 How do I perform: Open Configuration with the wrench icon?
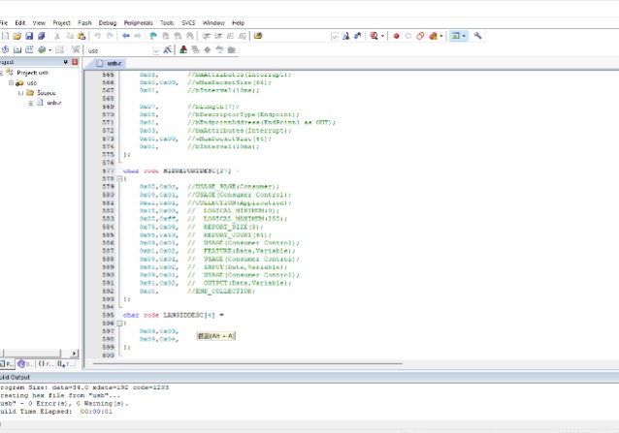click(x=477, y=36)
